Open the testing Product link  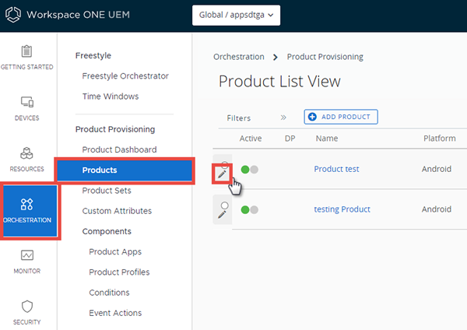(x=342, y=209)
